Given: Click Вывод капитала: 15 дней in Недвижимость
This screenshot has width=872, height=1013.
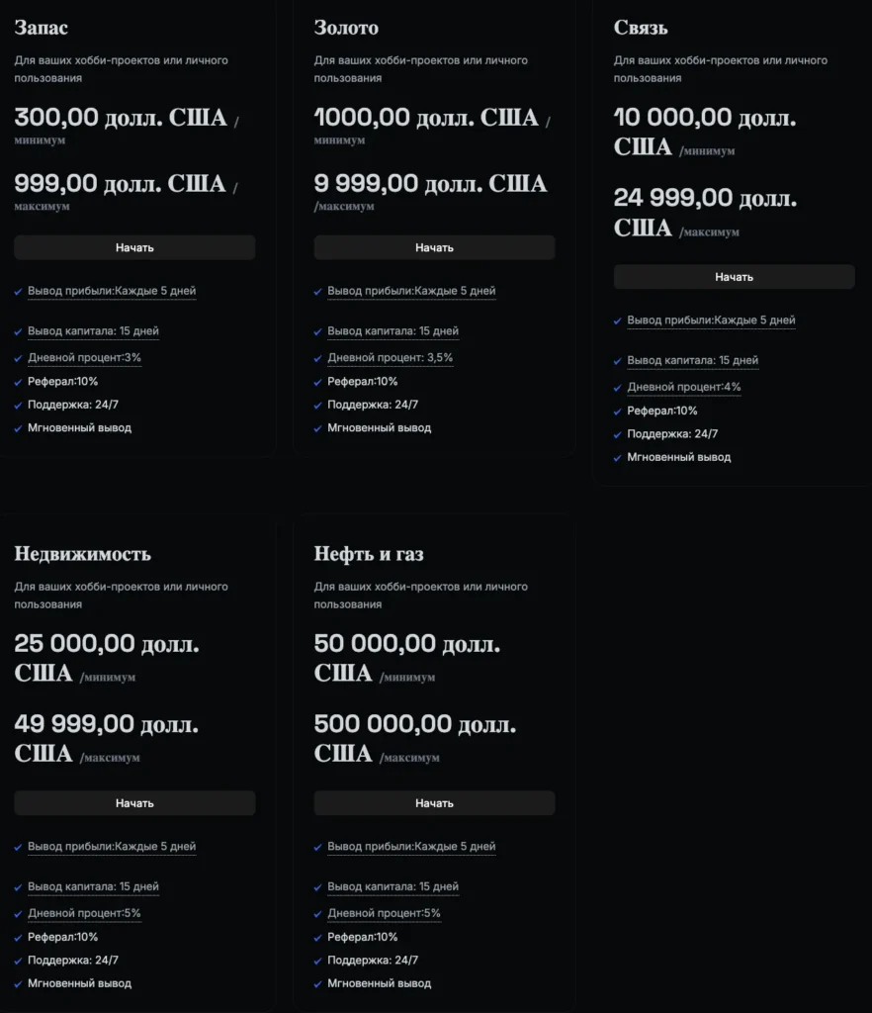Looking at the screenshot, I should pos(93,886).
